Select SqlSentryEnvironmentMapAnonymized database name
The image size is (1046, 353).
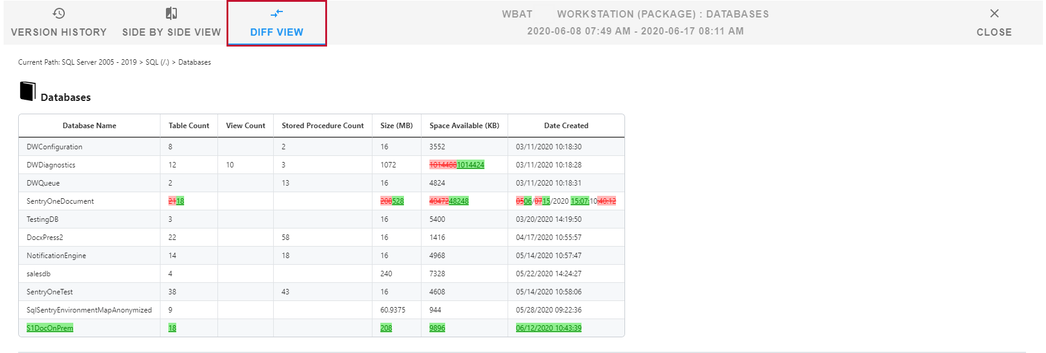coord(89,310)
